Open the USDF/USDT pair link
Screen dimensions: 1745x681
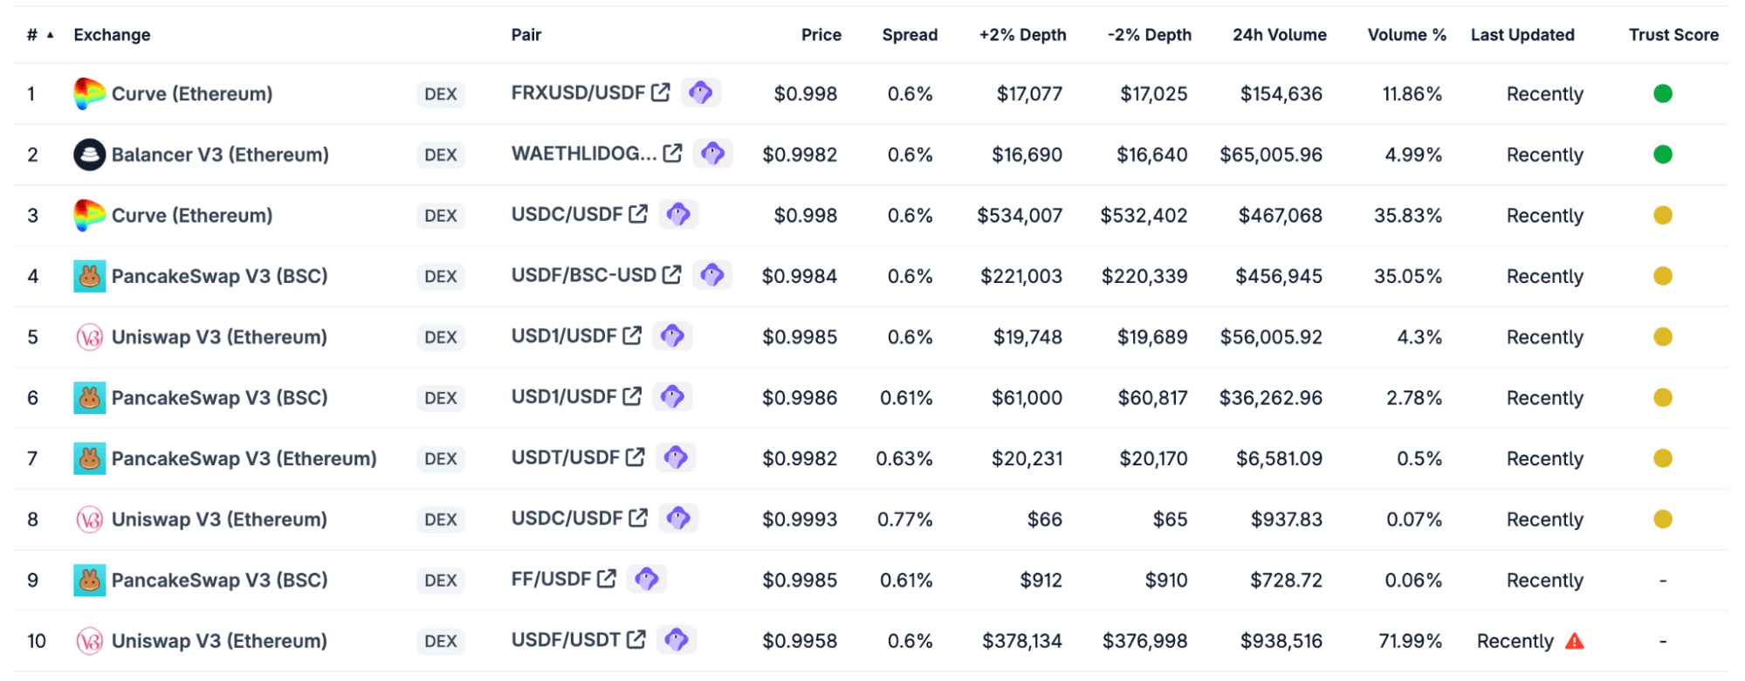[566, 640]
